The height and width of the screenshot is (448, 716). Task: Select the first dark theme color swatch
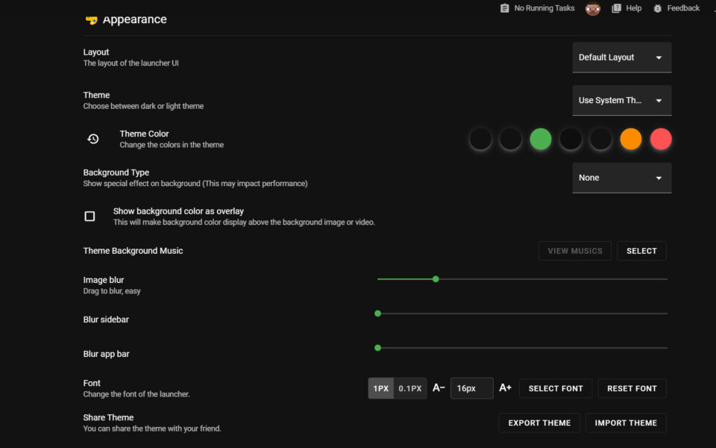480,139
